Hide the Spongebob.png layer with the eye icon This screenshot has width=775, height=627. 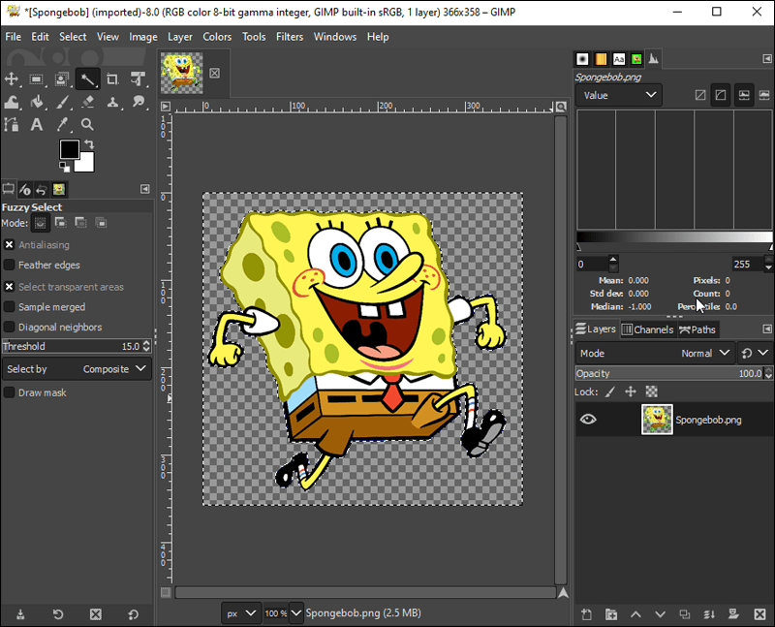pos(588,420)
